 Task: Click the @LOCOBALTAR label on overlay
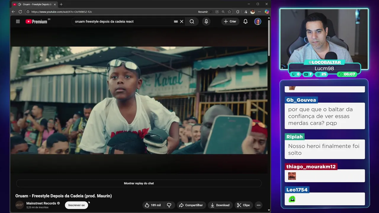(325, 62)
